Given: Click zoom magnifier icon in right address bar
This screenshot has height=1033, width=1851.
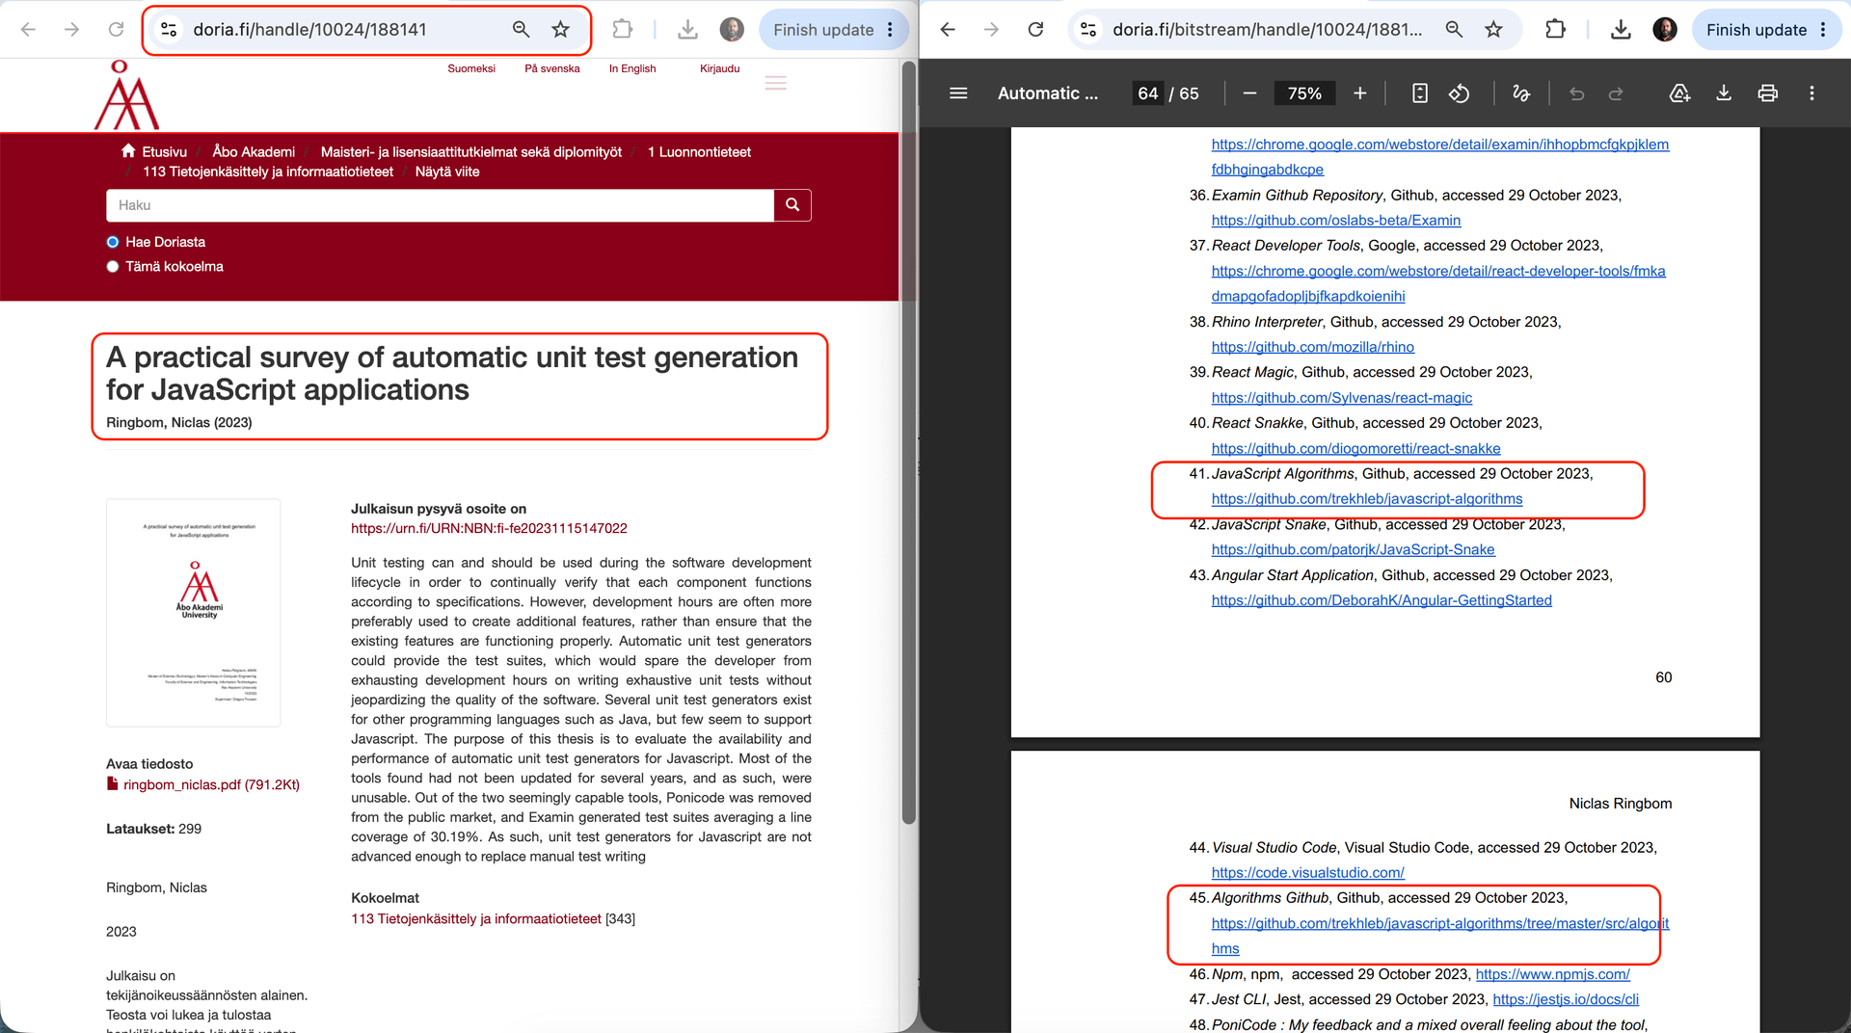Looking at the screenshot, I should 1454,29.
